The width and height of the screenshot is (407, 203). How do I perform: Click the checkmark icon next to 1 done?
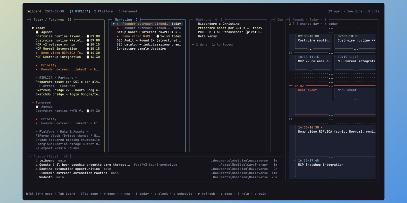pyautogui.click(x=193, y=44)
